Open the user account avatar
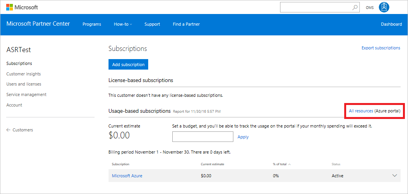408x194 pixels. tap(384, 7)
